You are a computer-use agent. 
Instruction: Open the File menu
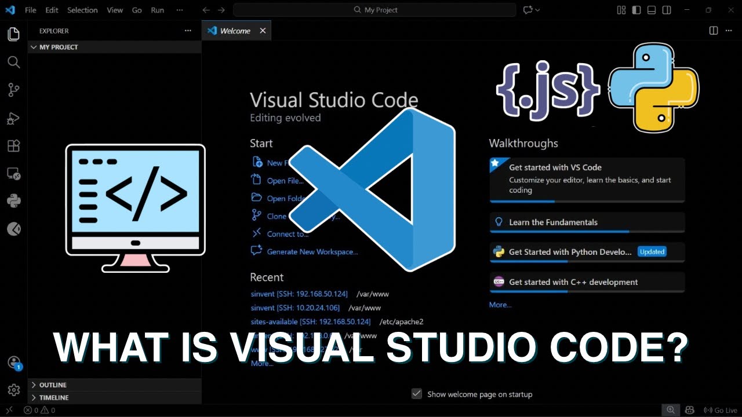point(30,10)
